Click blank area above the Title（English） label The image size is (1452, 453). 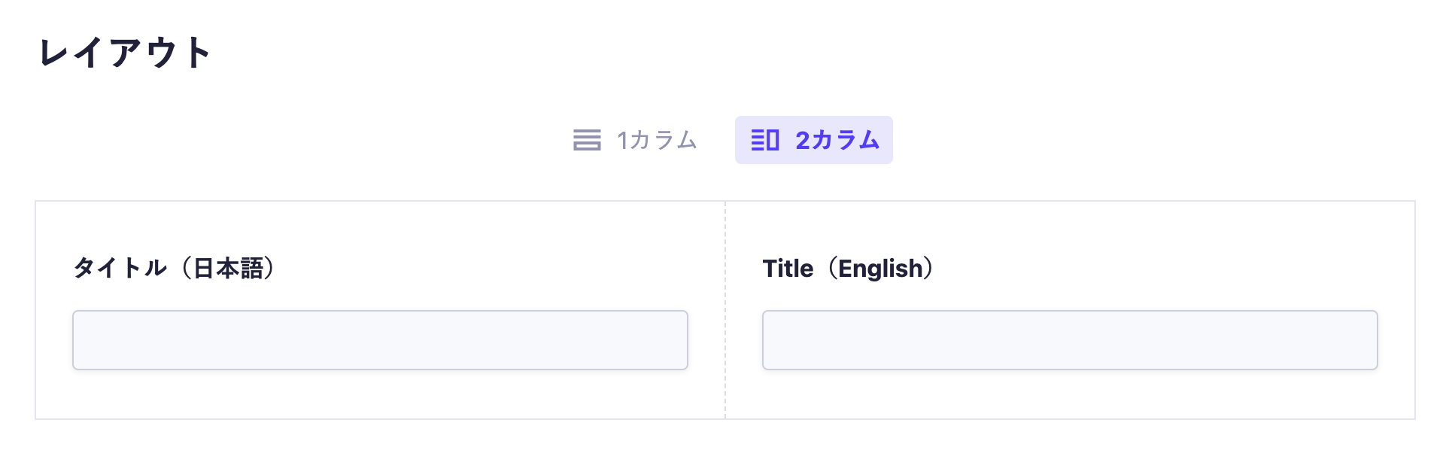tap(1069, 227)
